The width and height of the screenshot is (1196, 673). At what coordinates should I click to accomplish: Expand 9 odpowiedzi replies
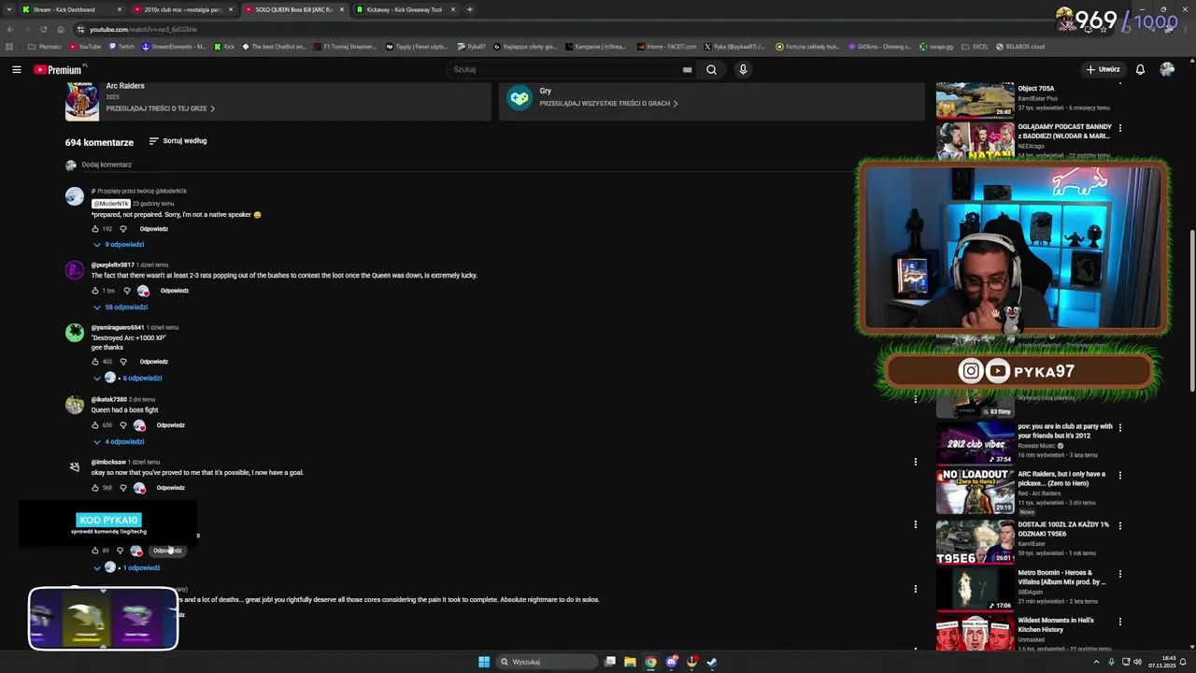pyautogui.click(x=119, y=245)
